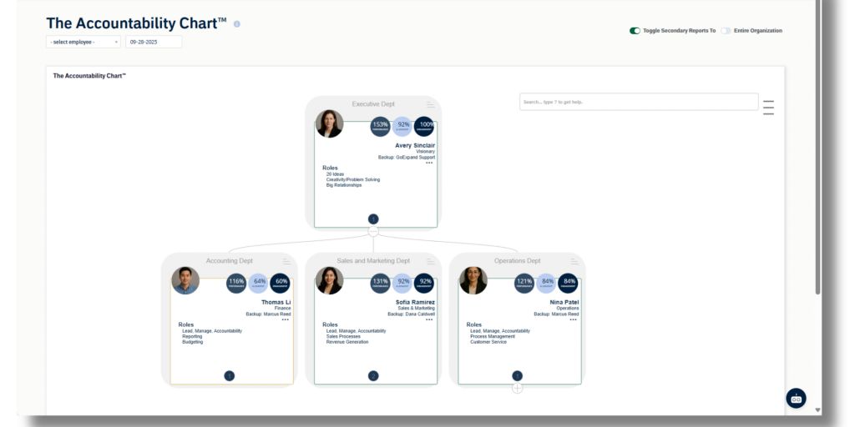
Task: Expand Thomas Li's direct reports badge
Action: pyautogui.click(x=230, y=376)
